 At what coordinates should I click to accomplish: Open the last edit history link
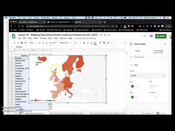tap(85, 38)
